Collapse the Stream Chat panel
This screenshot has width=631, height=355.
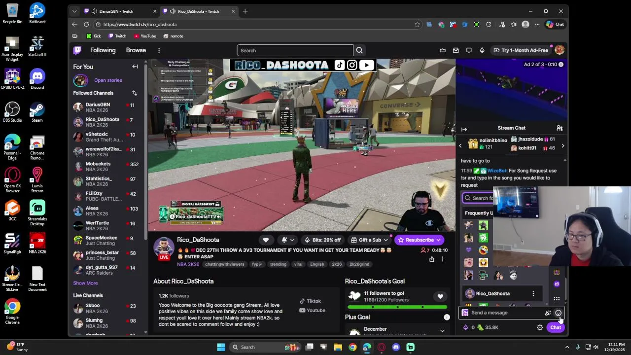[464, 129]
